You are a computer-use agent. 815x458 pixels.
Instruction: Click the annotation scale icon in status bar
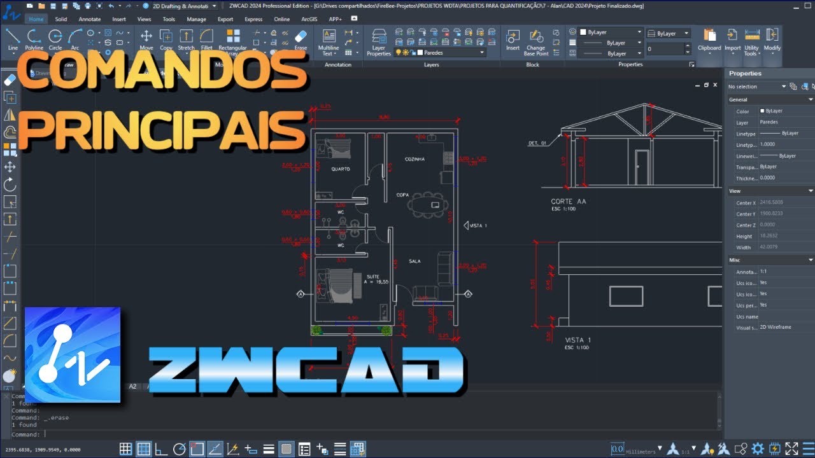[x=673, y=448]
